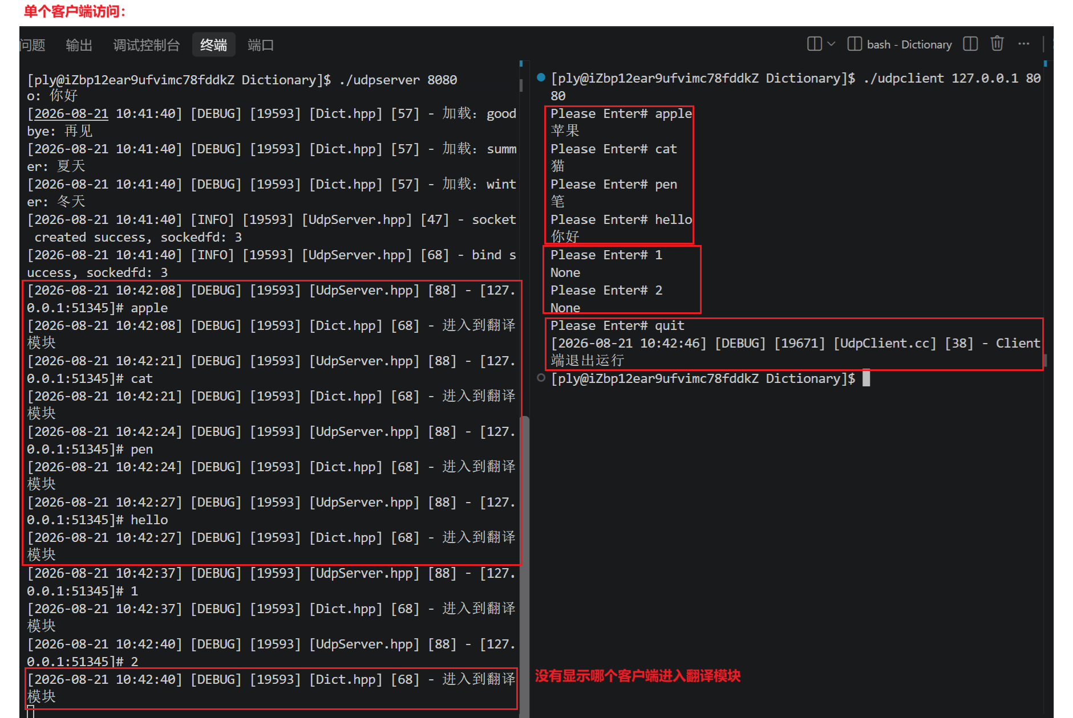Image resolution: width=1073 pixels, height=718 pixels.
Task: Click 'Please Enter# apple' line
Action: pos(621,113)
